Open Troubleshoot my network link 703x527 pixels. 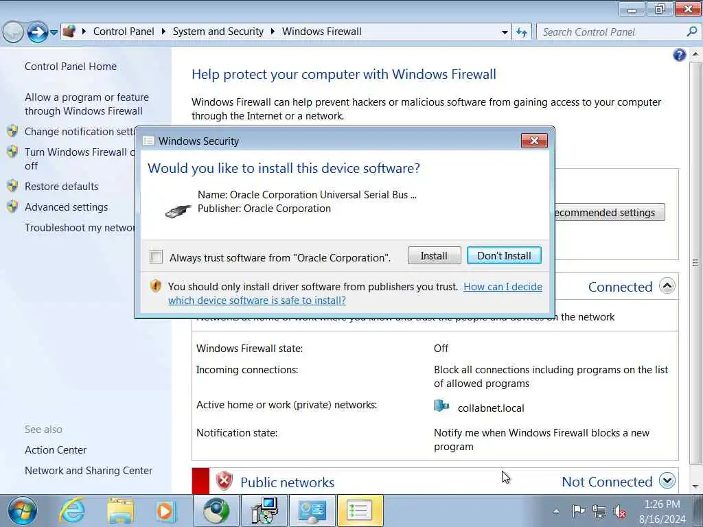[x=80, y=228]
